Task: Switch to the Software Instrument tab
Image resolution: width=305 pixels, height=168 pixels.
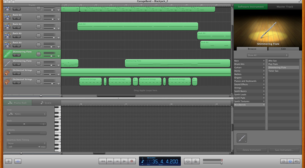Action: (251, 6)
